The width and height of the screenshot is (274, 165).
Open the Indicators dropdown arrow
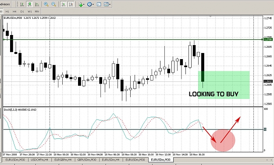[84, 4]
